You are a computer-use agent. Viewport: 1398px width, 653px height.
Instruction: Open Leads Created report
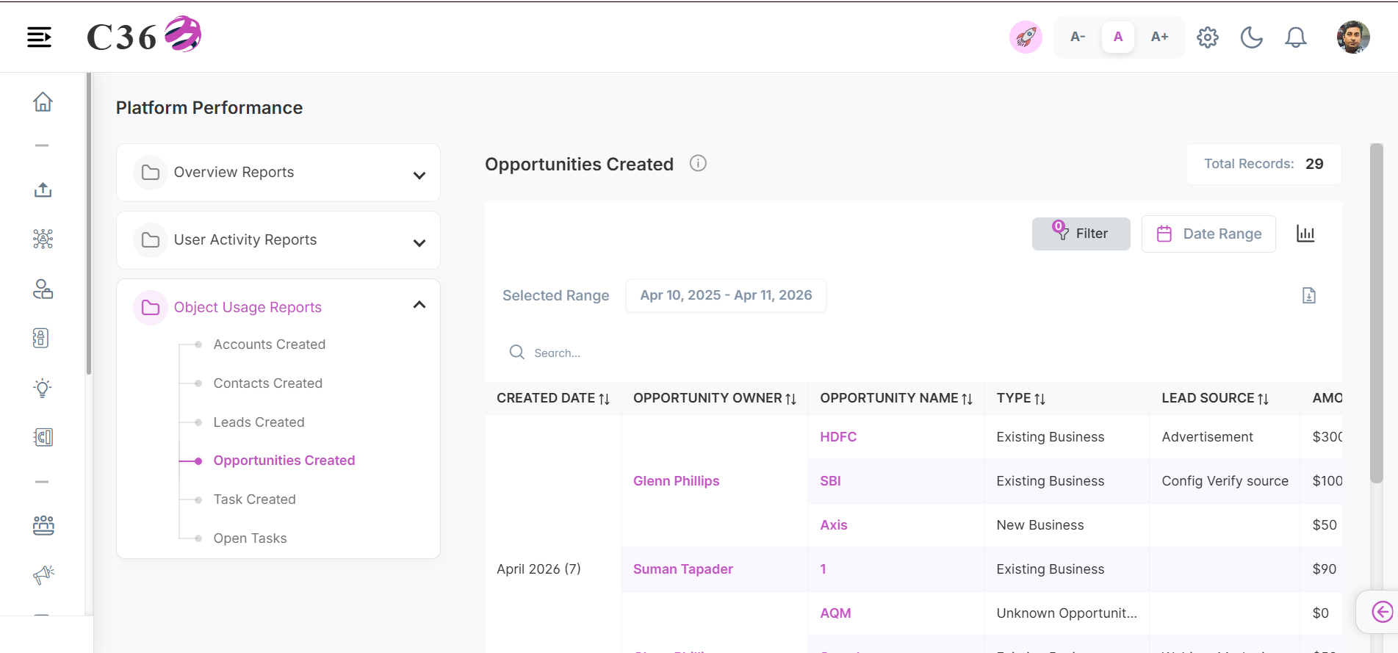pos(259,422)
